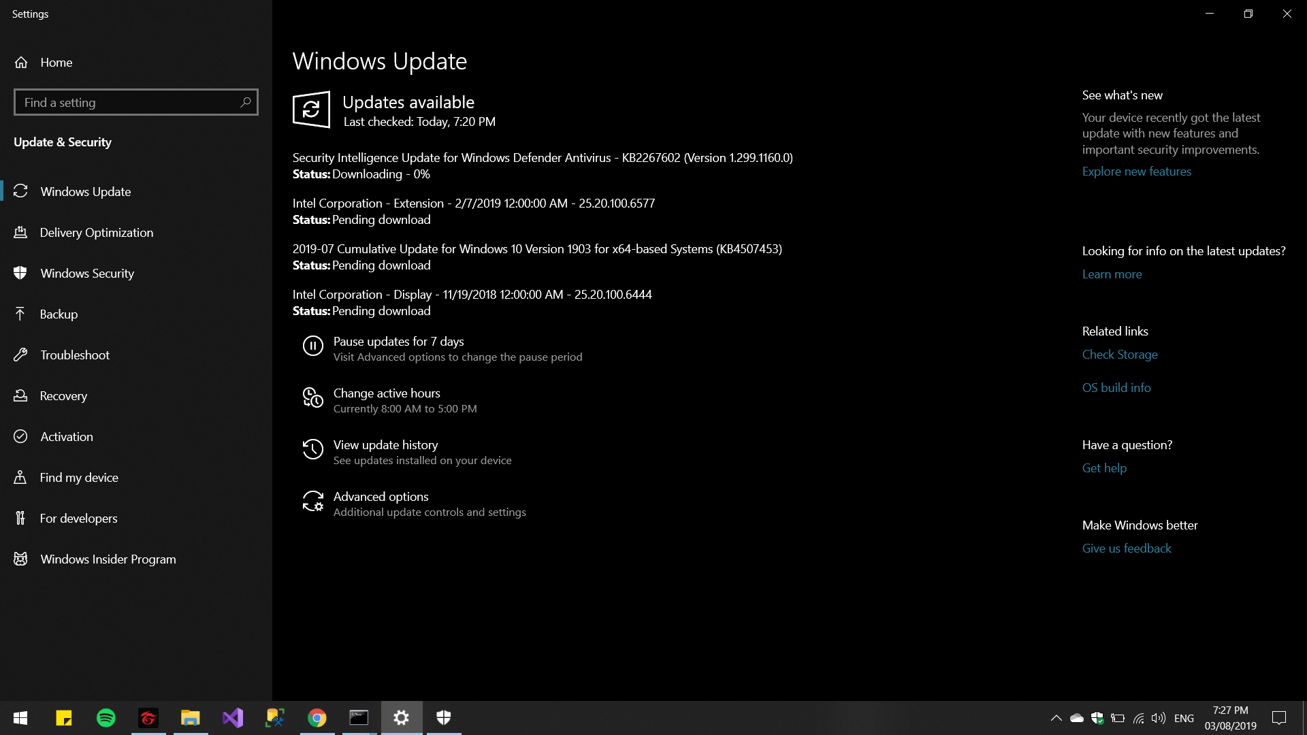The width and height of the screenshot is (1307, 735).
Task: Open the OneDrive cloud tray icon
Action: [x=1076, y=718]
